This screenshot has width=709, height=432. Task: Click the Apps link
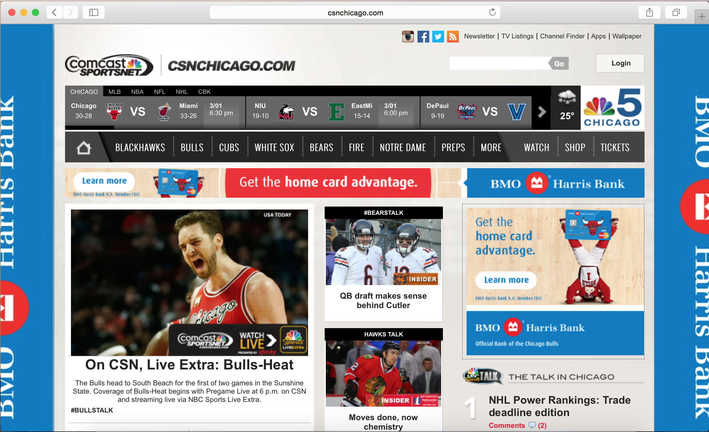(598, 36)
